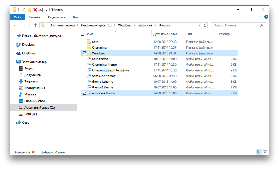279x169 pixels.
Task: Click the Поиск: Themes search field
Action: tap(235, 25)
